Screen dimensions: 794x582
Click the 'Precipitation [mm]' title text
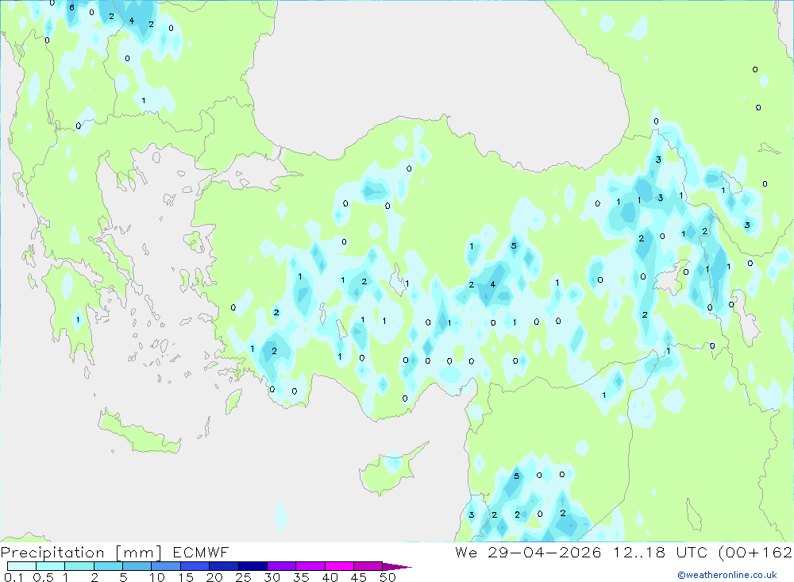click(81, 553)
